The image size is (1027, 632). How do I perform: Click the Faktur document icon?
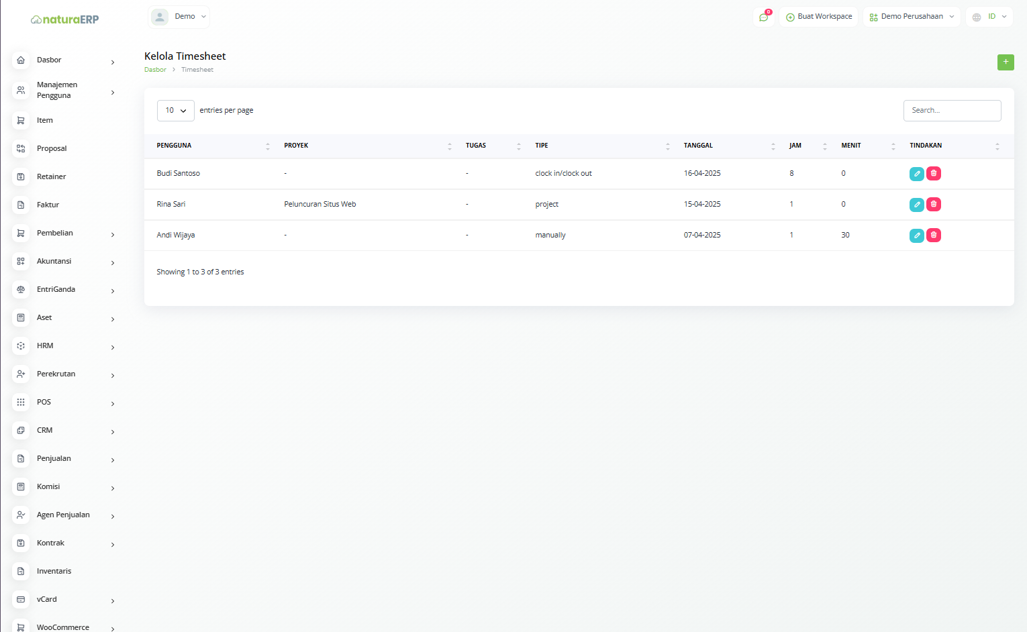(x=21, y=205)
